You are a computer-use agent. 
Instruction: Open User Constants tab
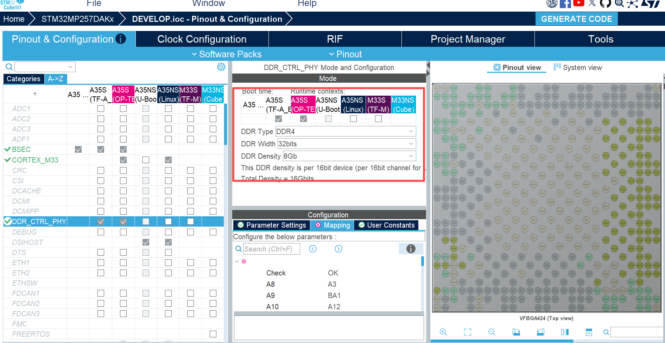click(386, 225)
